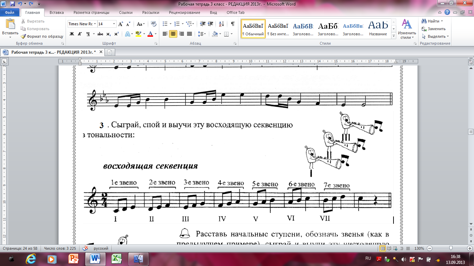
Task: Toggle italic formatting (К)
Action: pyautogui.click(x=80, y=34)
